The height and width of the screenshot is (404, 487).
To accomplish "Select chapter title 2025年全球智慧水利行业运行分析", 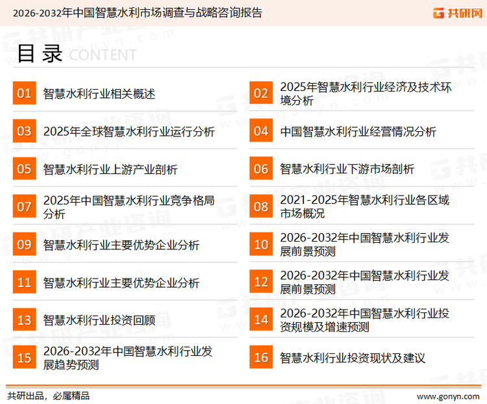I will (129, 132).
